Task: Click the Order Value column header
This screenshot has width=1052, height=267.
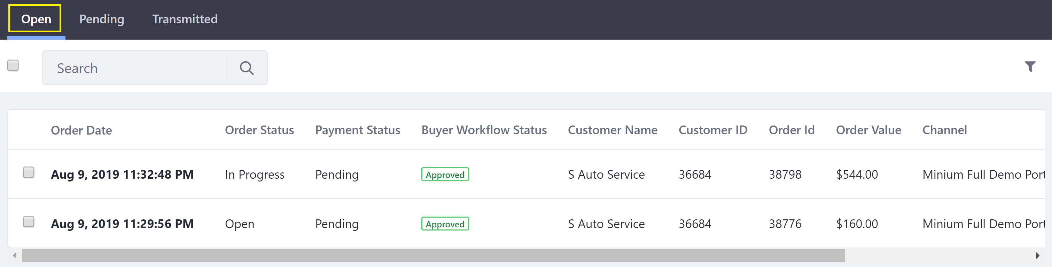Action: click(868, 130)
